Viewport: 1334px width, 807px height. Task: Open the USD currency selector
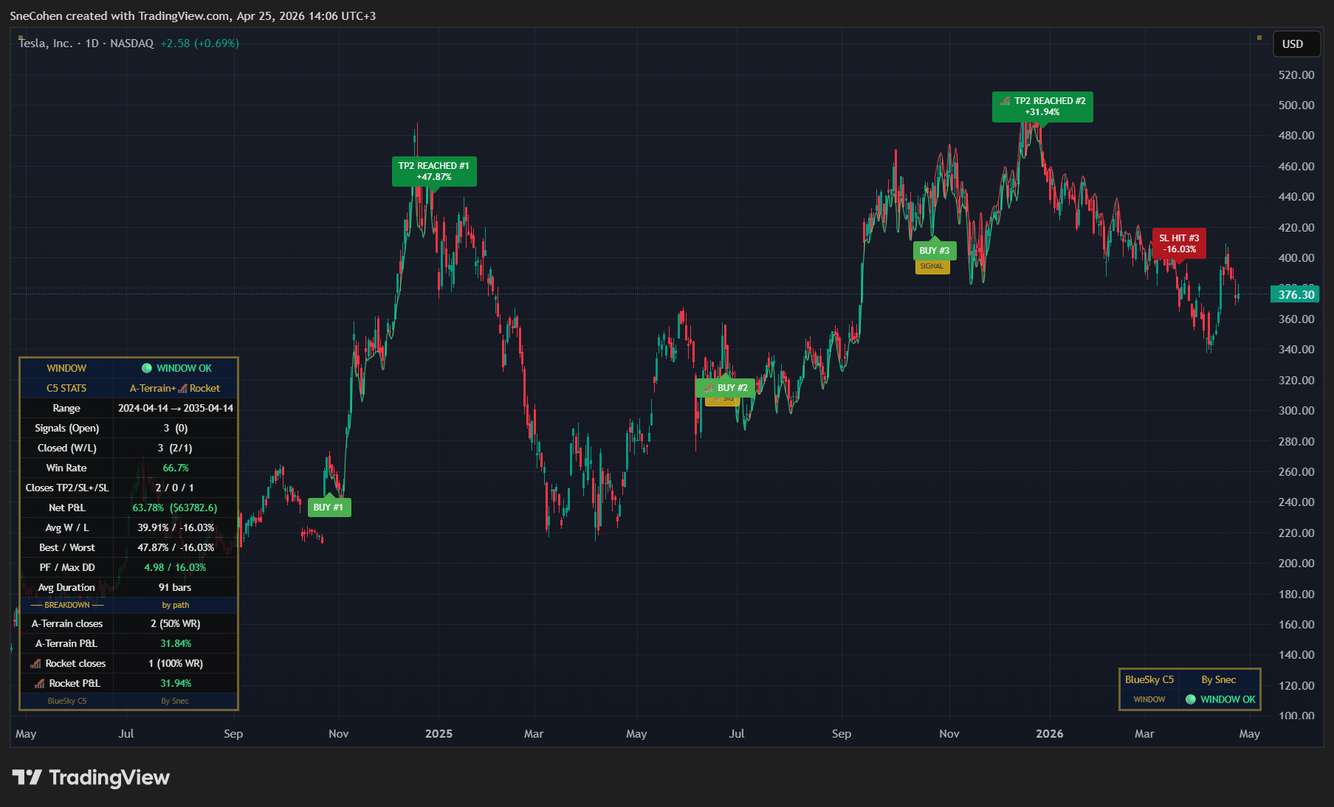coord(1296,44)
